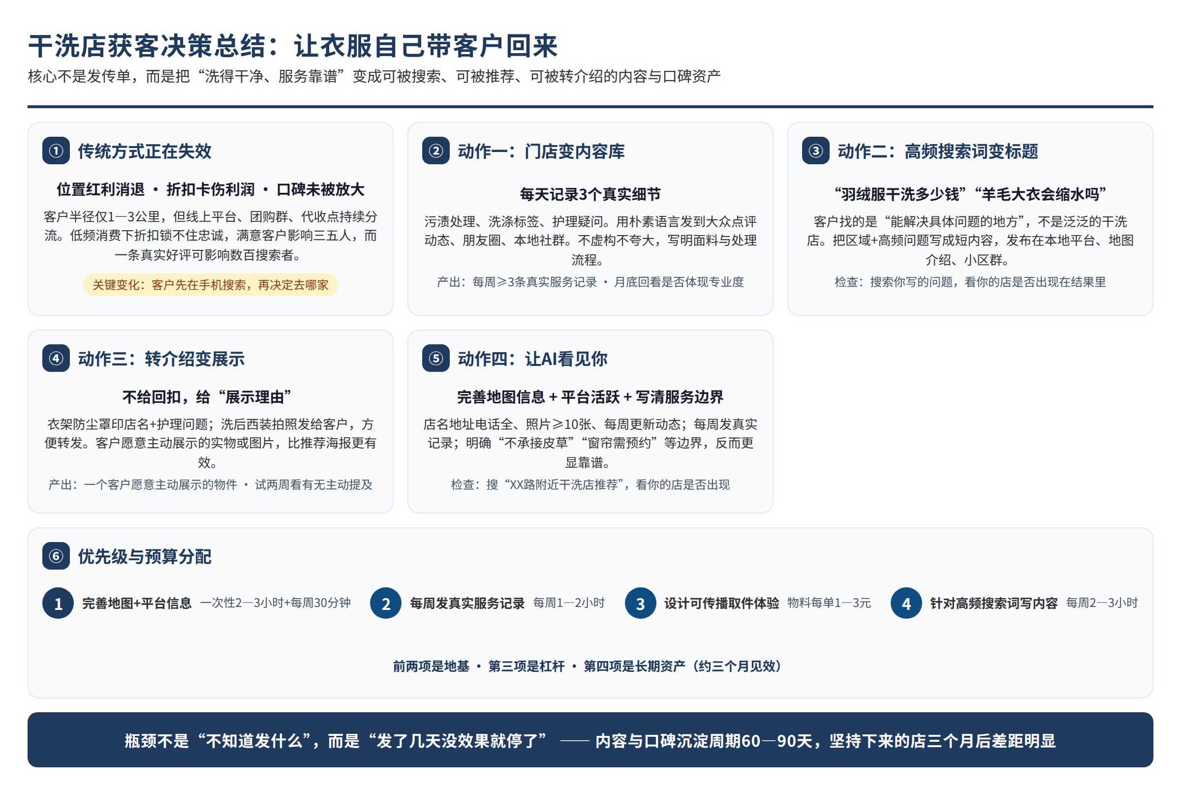This screenshot has height=787, width=1181.
Task: Click the time note 一次性2—3小时+每周30分钟
Action: tap(275, 603)
